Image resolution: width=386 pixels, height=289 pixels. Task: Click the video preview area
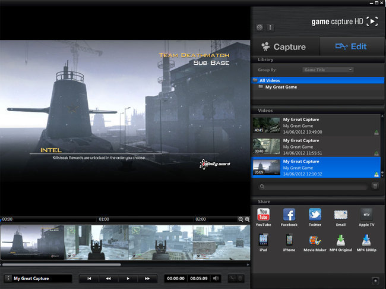[x=125, y=111]
